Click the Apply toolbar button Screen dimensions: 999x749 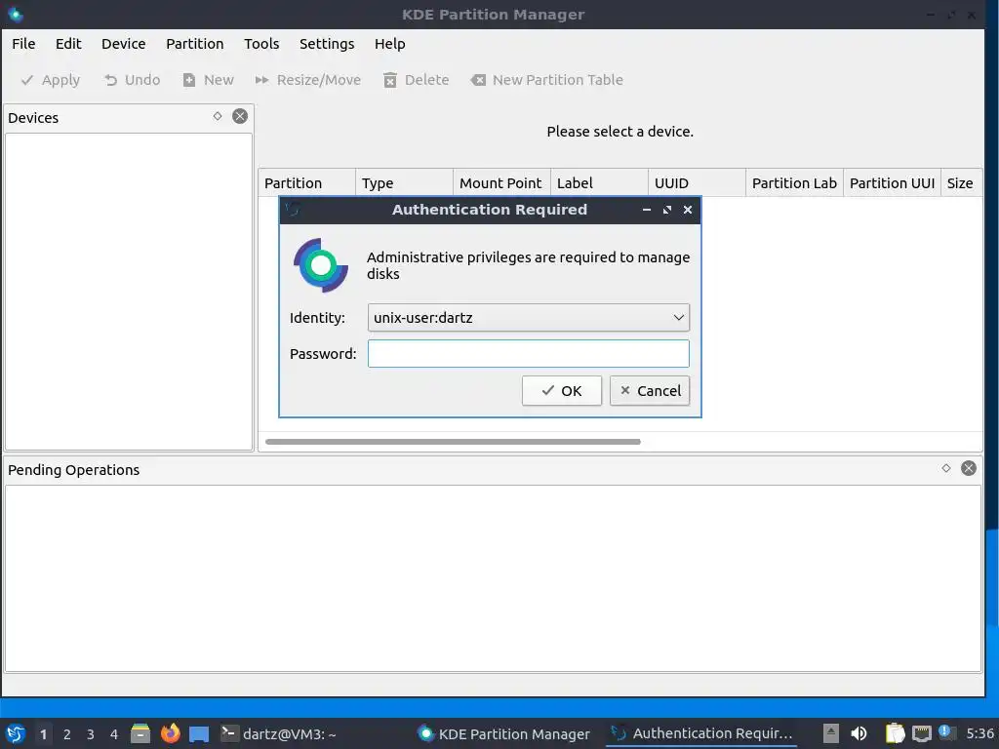[x=51, y=80]
